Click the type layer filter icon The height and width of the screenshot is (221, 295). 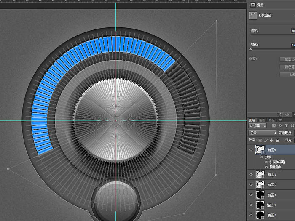tap(286, 126)
